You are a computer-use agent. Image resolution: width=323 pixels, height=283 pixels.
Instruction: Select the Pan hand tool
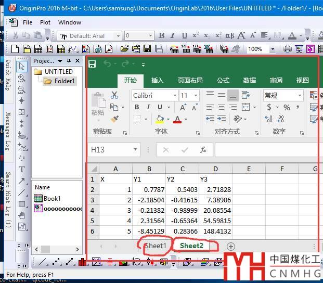[22, 215]
